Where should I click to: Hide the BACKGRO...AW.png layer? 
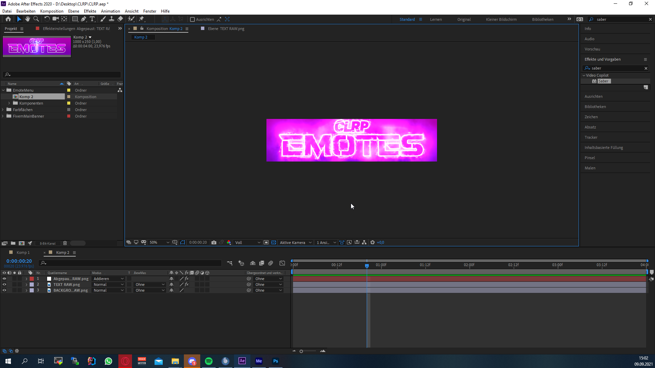point(4,290)
